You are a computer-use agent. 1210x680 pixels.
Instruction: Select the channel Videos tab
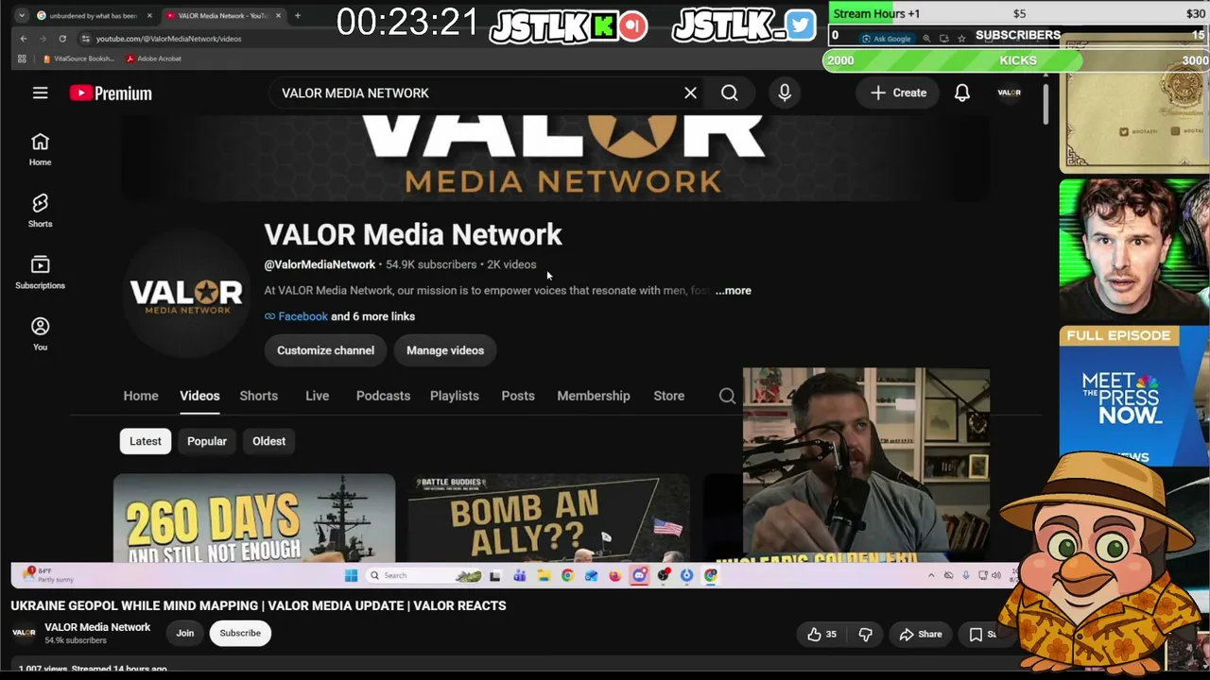199,396
